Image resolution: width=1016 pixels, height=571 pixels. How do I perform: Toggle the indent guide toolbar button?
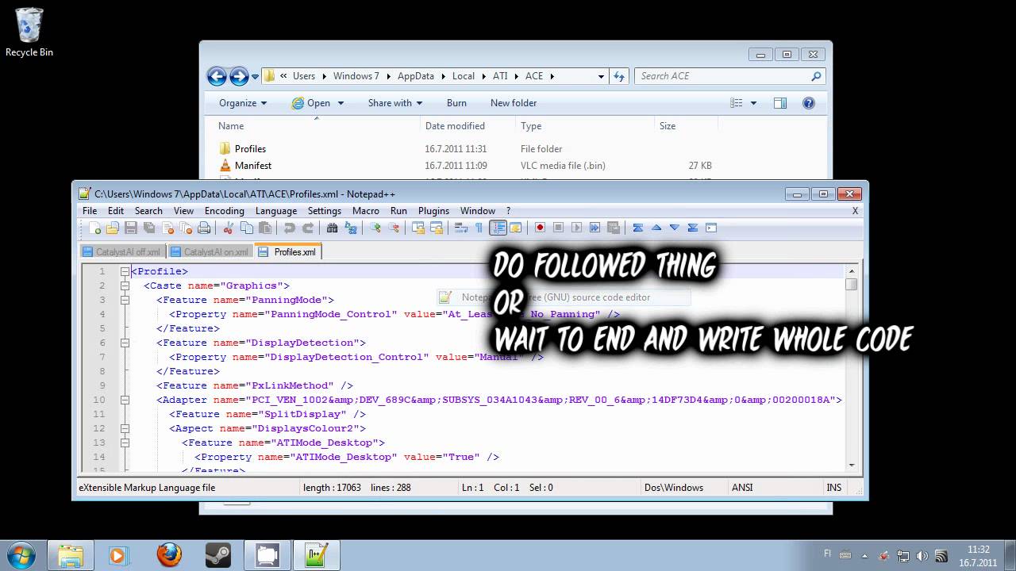(498, 228)
